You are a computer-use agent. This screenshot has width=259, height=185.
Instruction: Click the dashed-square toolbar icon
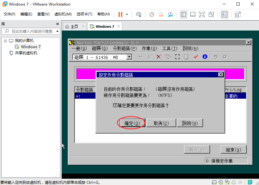pyautogui.click(x=177, y=57)
